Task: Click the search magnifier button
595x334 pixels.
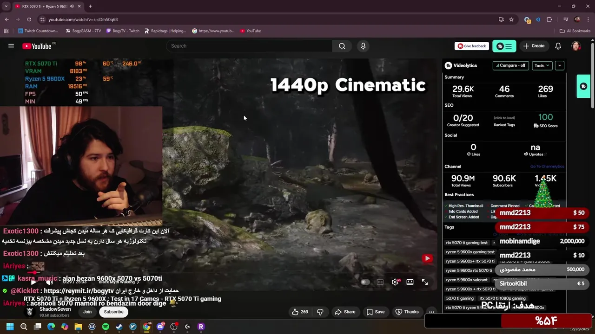Action: point(342,46)
